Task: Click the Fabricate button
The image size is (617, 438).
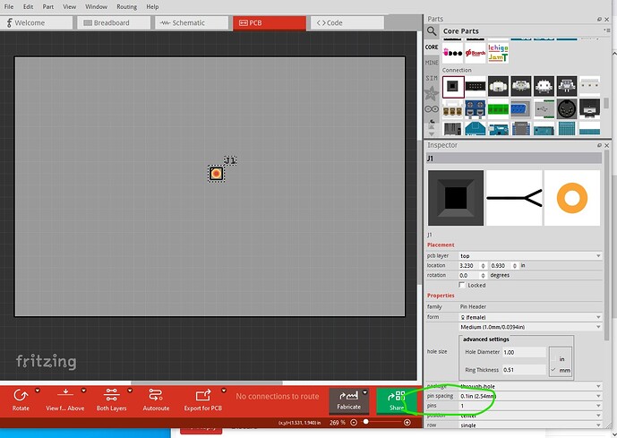Action: (348, 399)
